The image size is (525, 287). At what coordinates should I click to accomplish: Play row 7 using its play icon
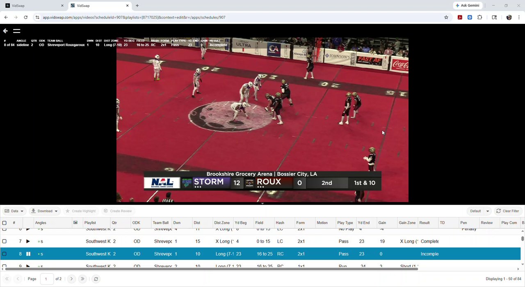coord(28,241)
